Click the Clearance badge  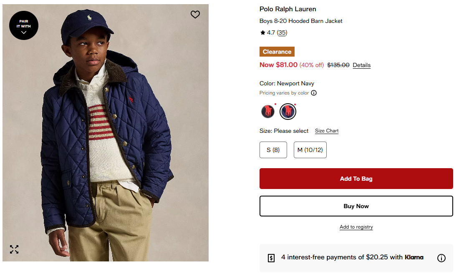pos(277,52)
